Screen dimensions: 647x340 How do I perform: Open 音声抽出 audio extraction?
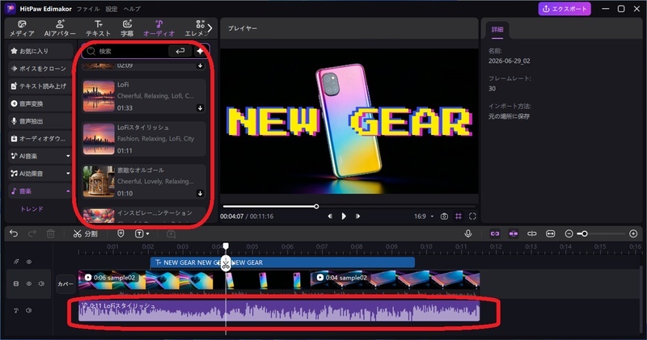[x=40, y=121]
